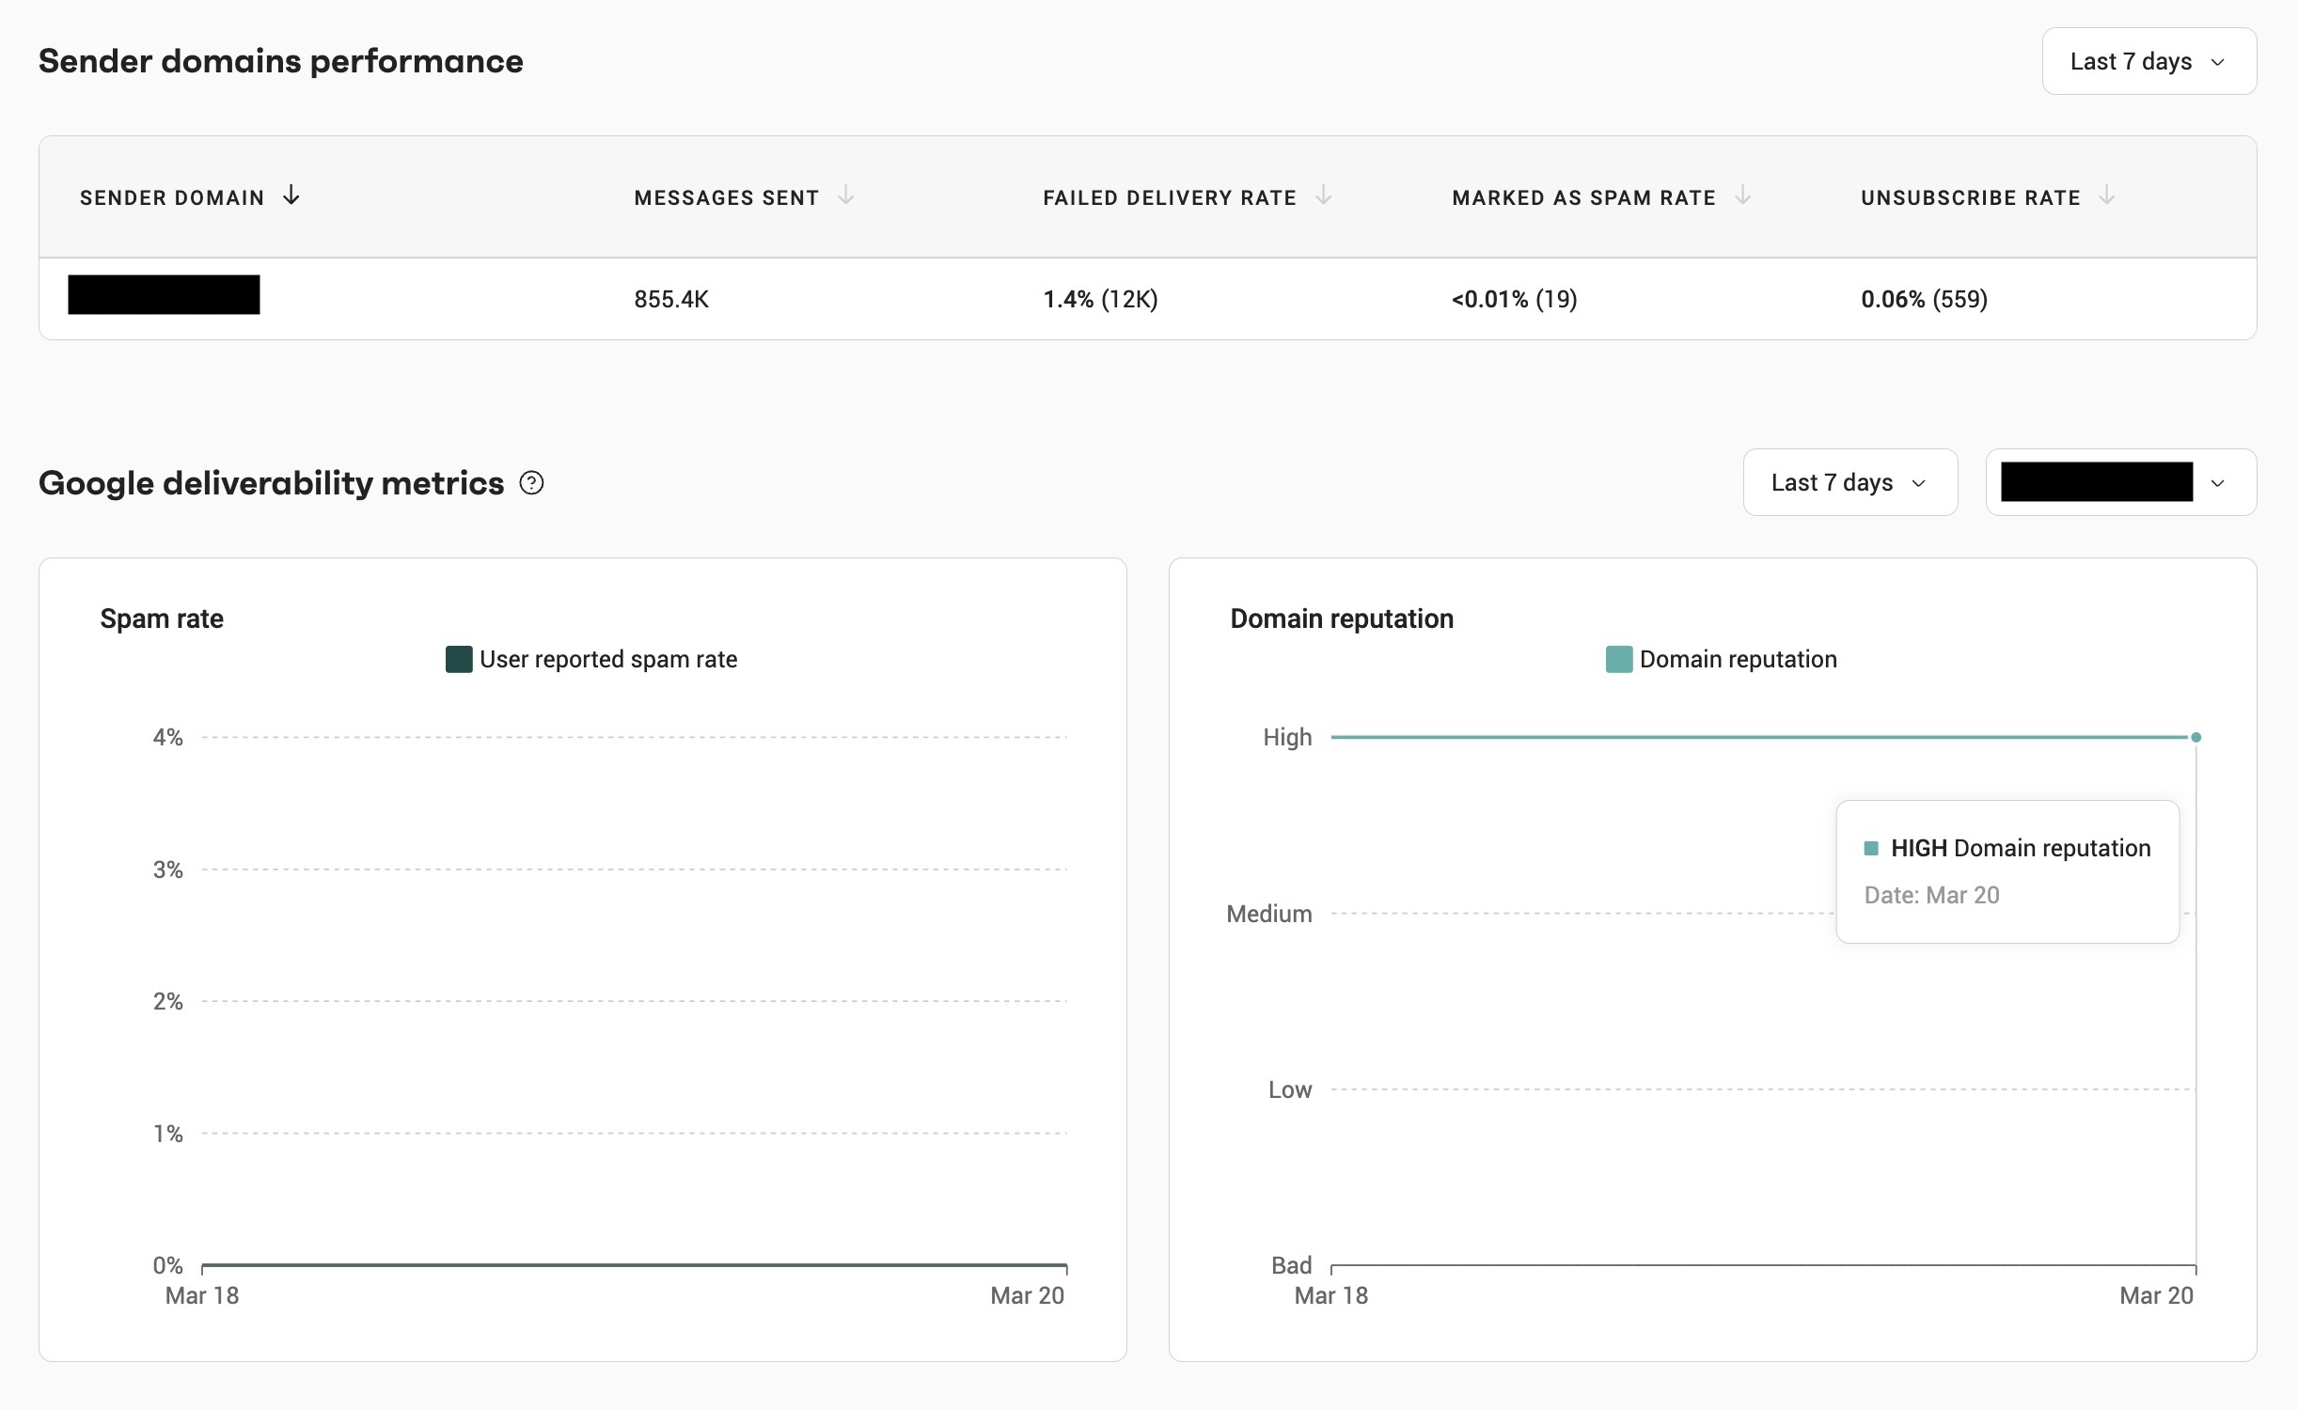
Task: Click Mar 20 data point on reputation chart
Action: coord(2196,738)
